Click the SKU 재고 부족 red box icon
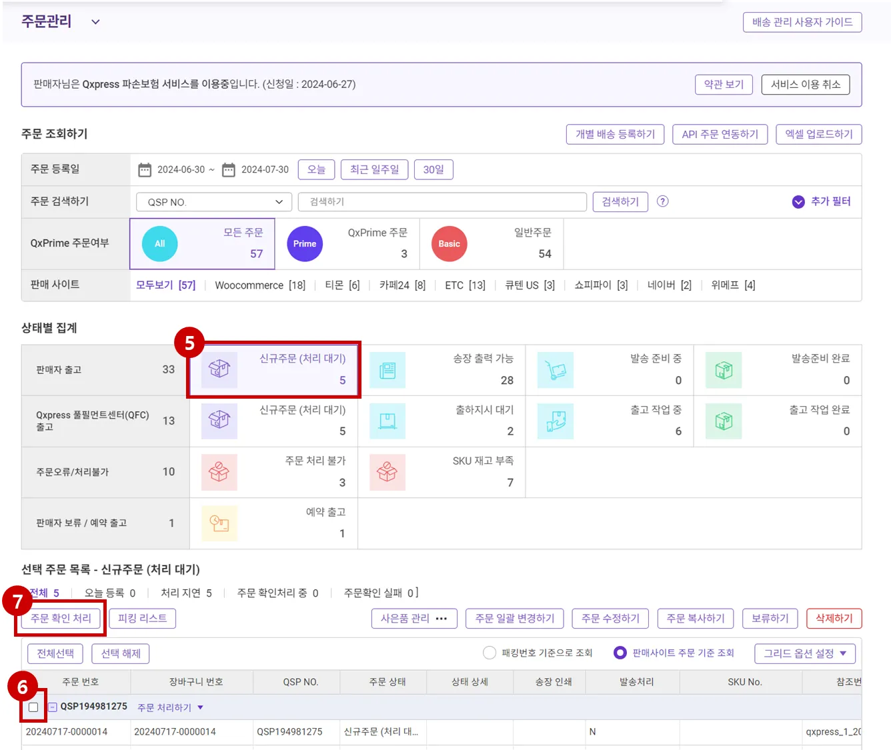This screenshot has width=891, height=750. pos(387,472)
